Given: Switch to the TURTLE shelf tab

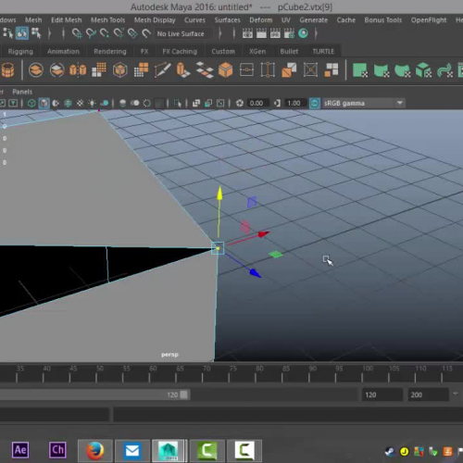Looking at the screenshot, I should tap(323, 52).
